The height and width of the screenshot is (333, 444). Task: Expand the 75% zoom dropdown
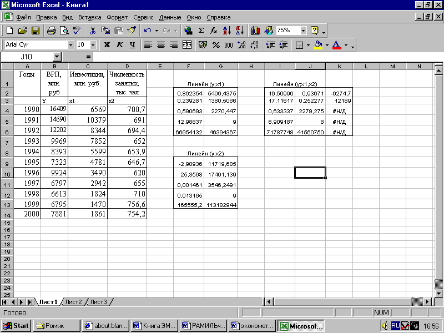(303, 31)
